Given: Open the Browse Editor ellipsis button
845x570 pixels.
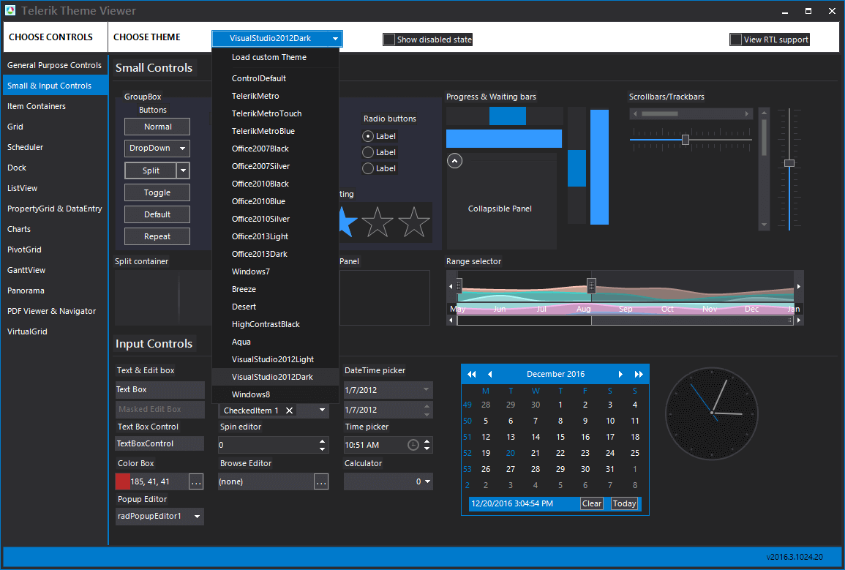Looking at the screenshot, I should pyautogui.click(x=321, y=481).
